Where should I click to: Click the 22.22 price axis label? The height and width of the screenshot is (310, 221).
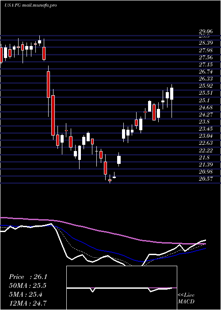206,151
